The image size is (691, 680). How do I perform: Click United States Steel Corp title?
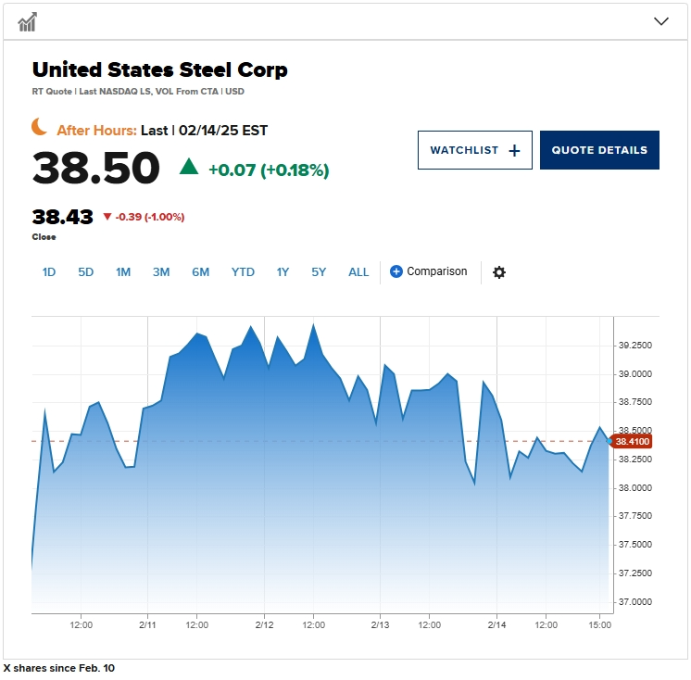pyautogui.click(x=160, y=69)
